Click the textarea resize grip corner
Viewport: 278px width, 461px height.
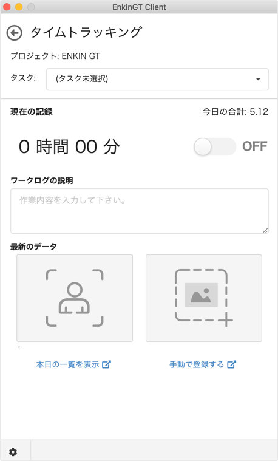point(265,231)
